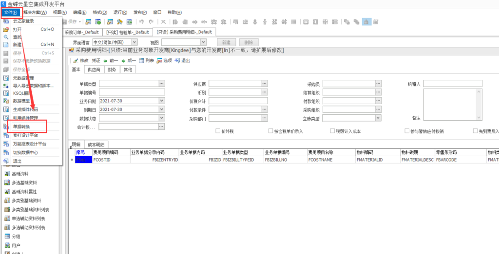Click into the 钩稽人 input field
Image resolution: width=499 pixels, height=254 pixels.
pos(452,84)
